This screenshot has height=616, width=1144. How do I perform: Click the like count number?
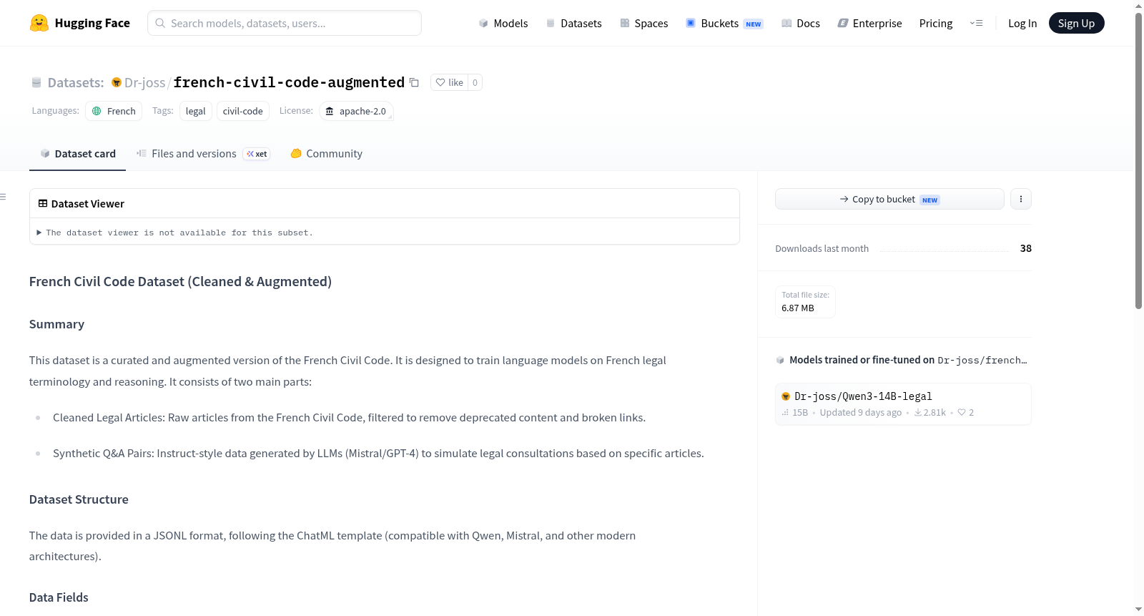tap(475, 82)
